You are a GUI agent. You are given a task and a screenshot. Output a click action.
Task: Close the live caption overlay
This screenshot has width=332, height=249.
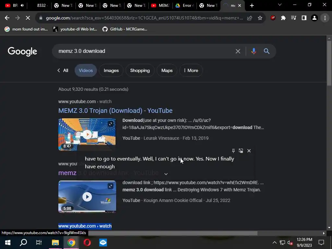[249, 151]
